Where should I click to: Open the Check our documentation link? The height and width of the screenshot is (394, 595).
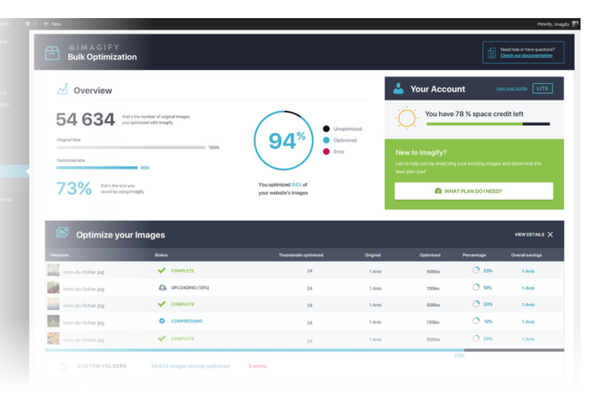[526, 55]
